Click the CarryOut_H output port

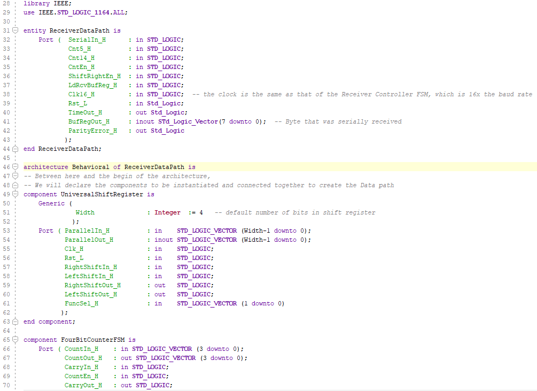click(83, 385)
